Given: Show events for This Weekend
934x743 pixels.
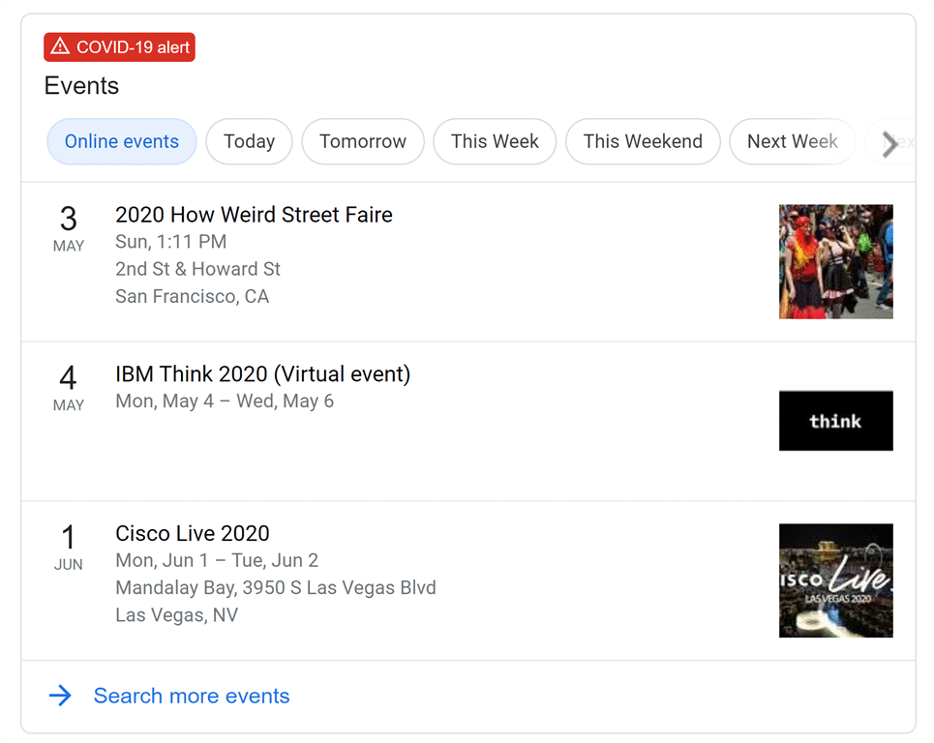Looking at the screenshot, I should [643, 141].
